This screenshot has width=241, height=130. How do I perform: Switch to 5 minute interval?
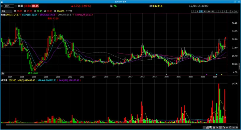pos(225,11)
